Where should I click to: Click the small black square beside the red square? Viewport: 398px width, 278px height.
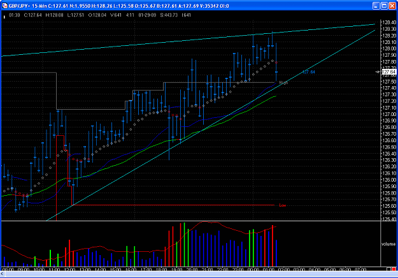coord(389,269)
